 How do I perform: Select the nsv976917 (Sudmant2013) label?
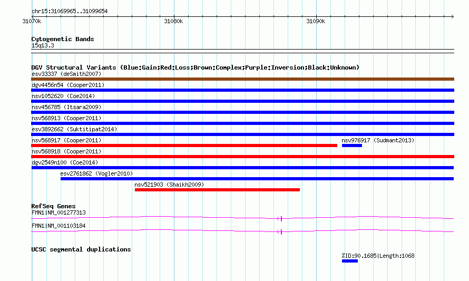tap(378, 140)
